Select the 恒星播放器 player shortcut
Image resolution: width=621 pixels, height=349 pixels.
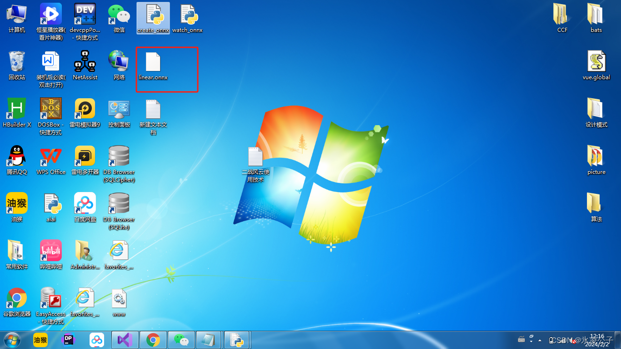click(51, 22)
